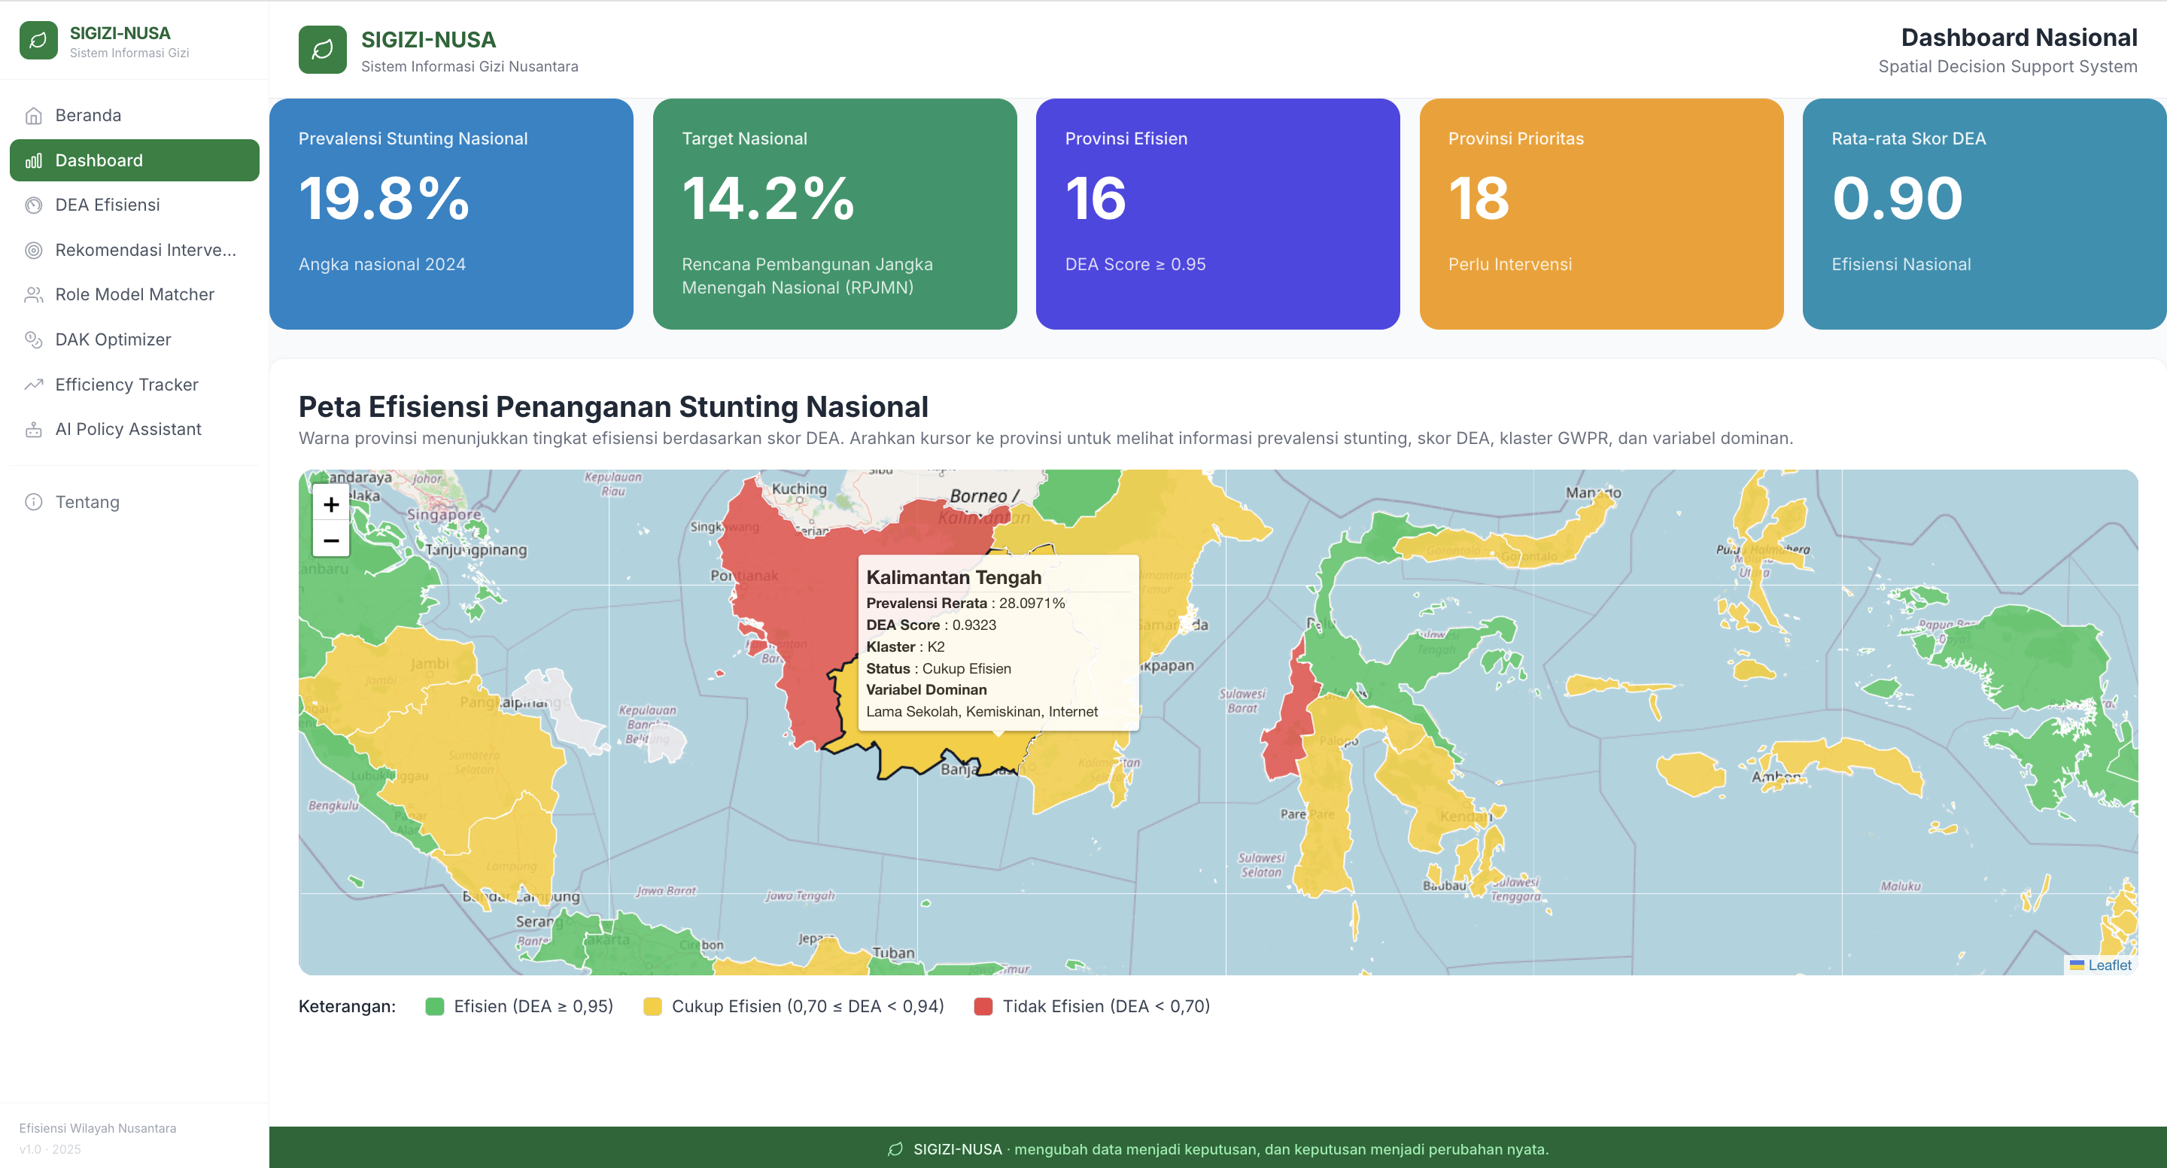
Task: Click the sidebar SIGIZI-NUSA leaf logo
Action: point(38,41)
